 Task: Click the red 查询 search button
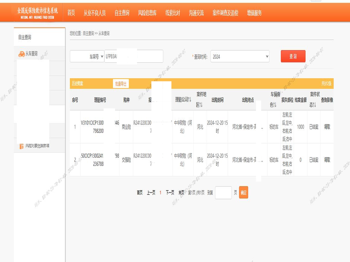293,56
